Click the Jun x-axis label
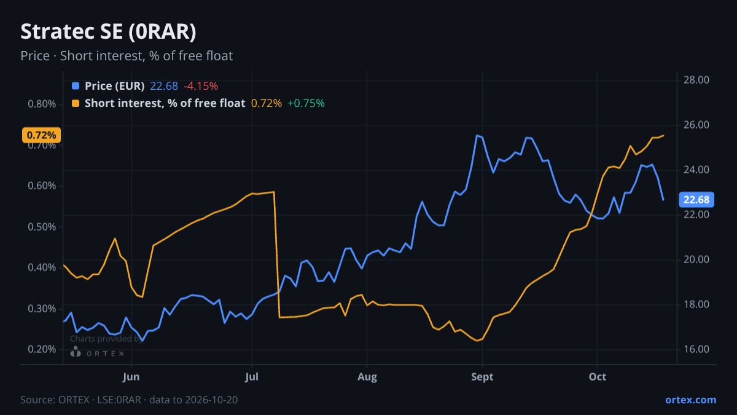 coord(131,376)
